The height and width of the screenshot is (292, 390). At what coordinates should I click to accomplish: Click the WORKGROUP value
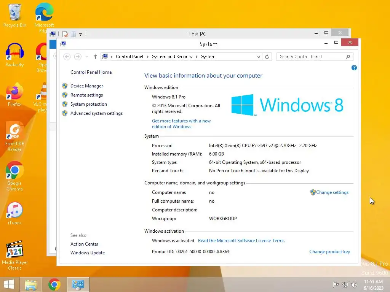223,219
